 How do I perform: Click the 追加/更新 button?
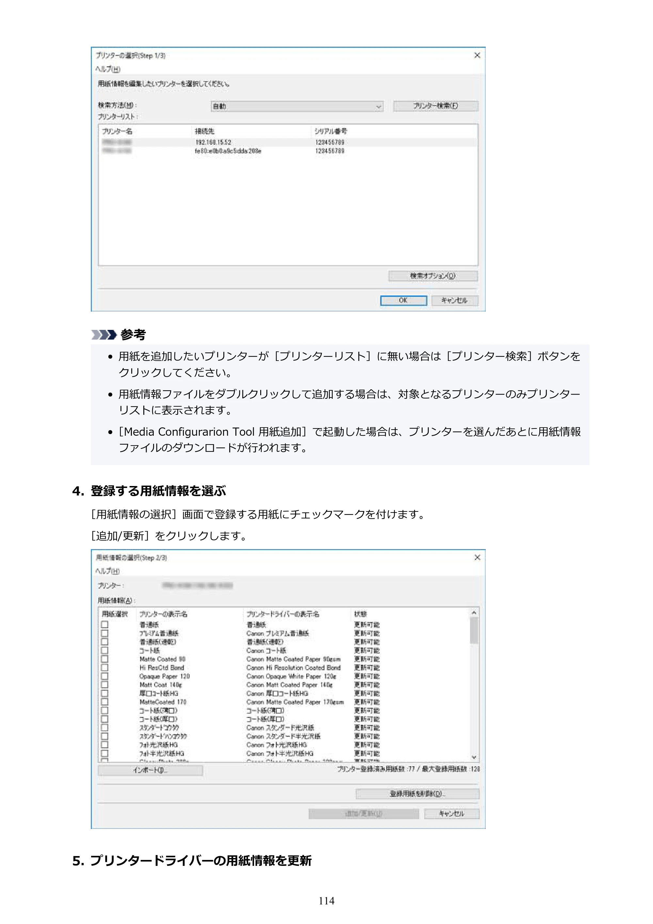click(364, 814)
